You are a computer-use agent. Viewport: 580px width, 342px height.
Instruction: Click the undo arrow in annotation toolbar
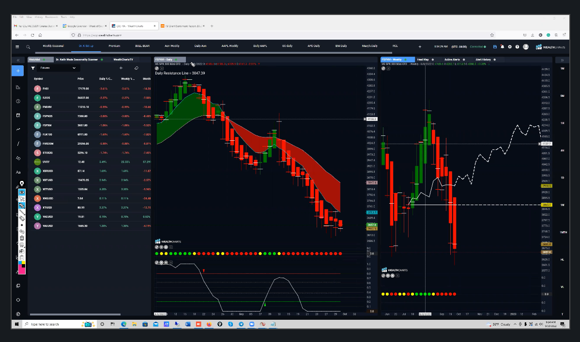tap(22, 231)
